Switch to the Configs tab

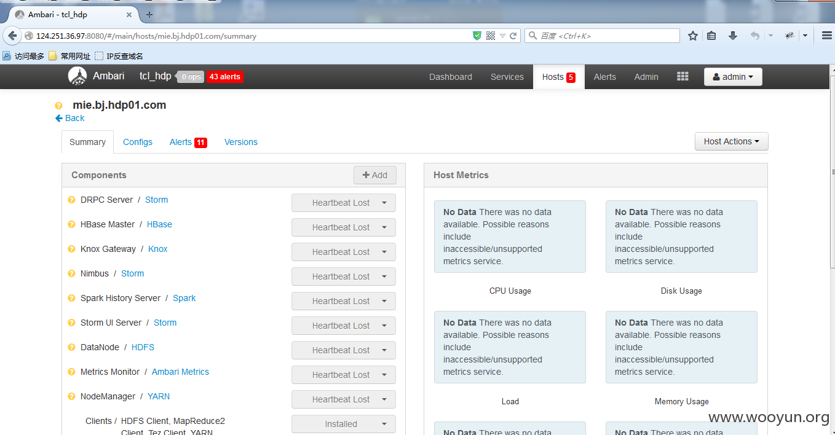(138, 142)
